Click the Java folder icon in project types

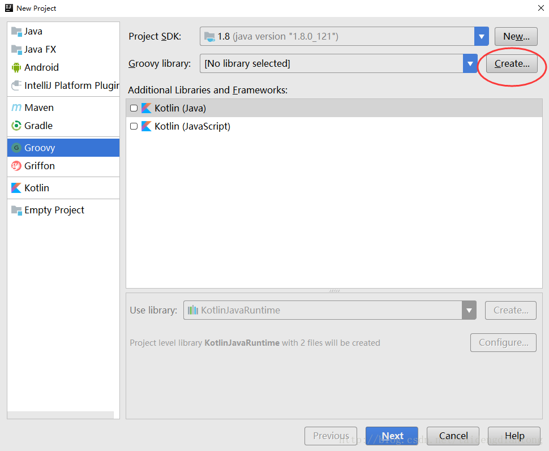point(16,31)
